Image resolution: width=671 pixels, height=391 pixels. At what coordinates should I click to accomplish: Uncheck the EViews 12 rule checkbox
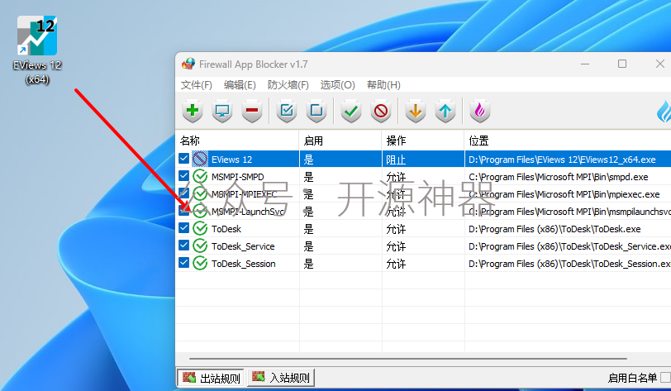click(184, 159)
